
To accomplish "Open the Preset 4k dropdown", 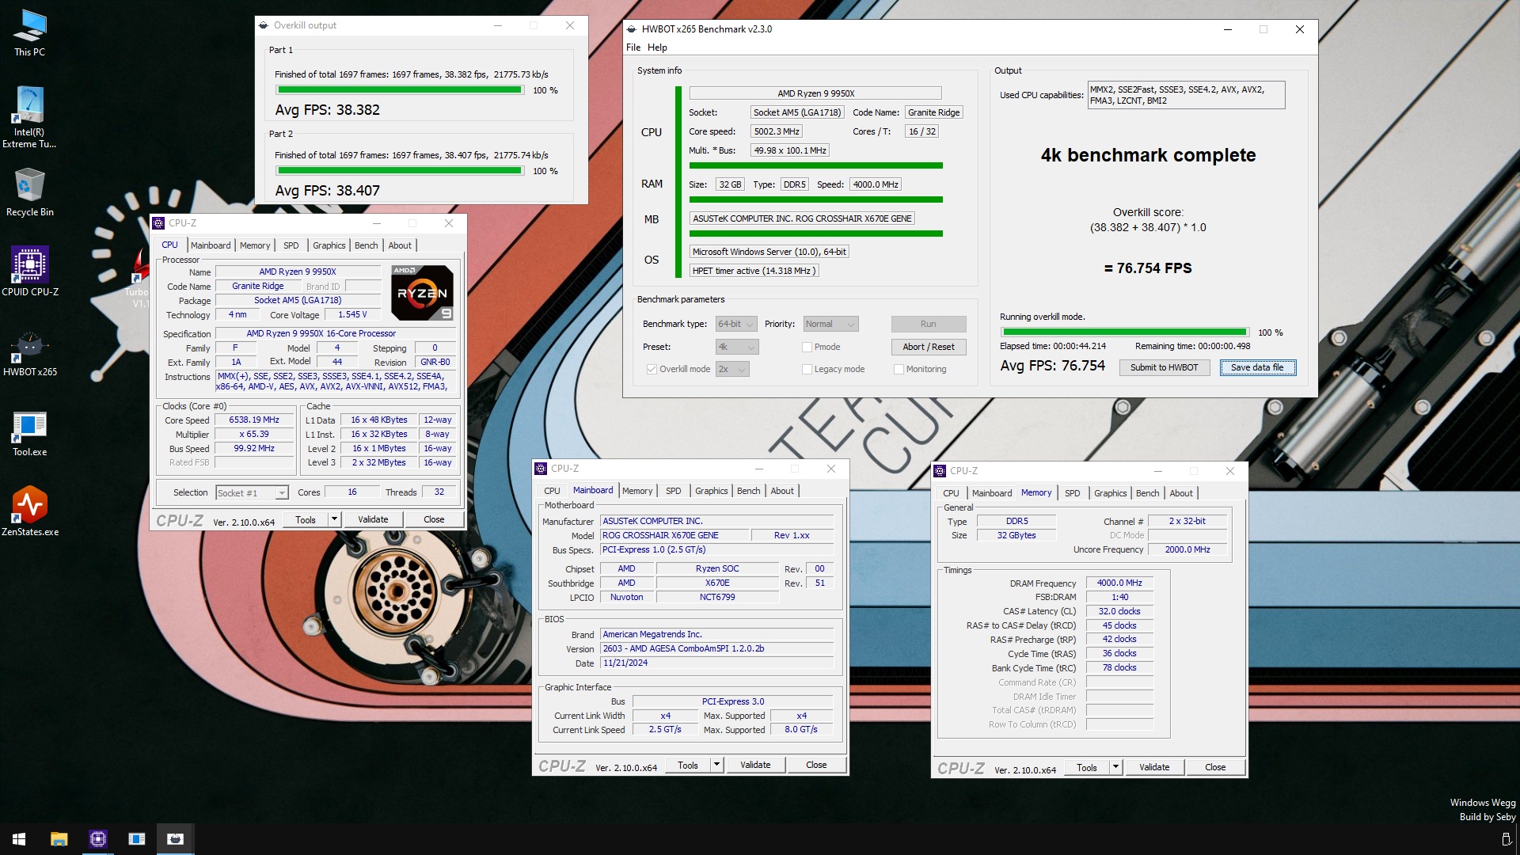I will [x=737, y=348].
